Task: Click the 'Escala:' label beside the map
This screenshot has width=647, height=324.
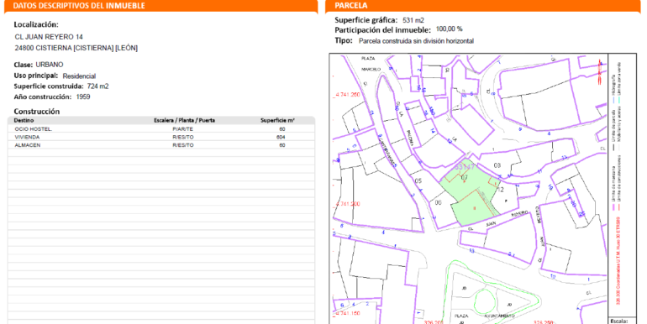Action: pyautogui.click(x=618, y=321)
